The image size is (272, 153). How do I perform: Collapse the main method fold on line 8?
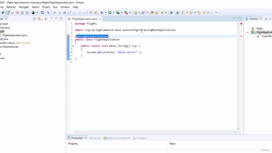tap(74, 46)
